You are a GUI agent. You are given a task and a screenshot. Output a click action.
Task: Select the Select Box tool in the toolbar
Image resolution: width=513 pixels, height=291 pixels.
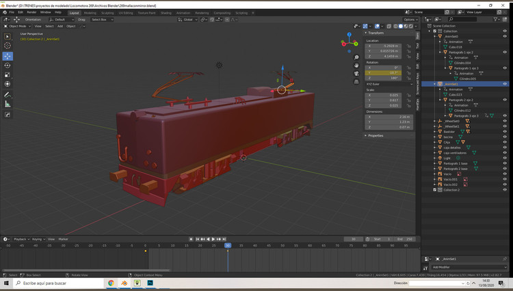click(x=8, y=37)
